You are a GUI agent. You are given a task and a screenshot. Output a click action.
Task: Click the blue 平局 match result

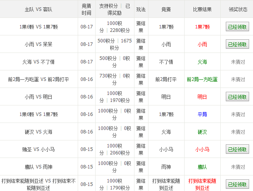click(202, 114)
